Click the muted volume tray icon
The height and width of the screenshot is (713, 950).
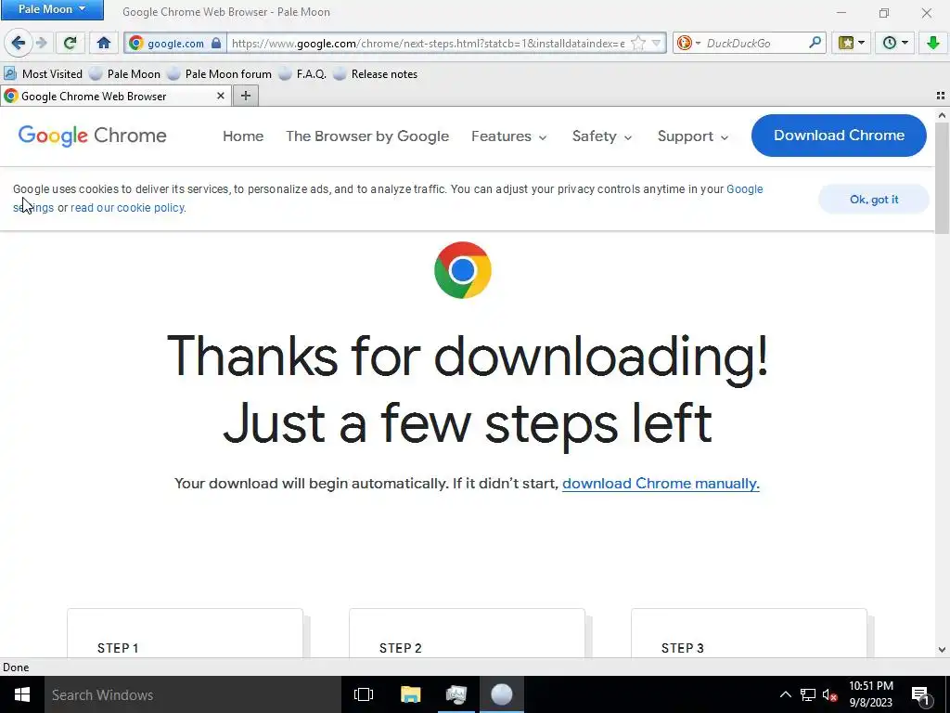click(x=829, y=694)
